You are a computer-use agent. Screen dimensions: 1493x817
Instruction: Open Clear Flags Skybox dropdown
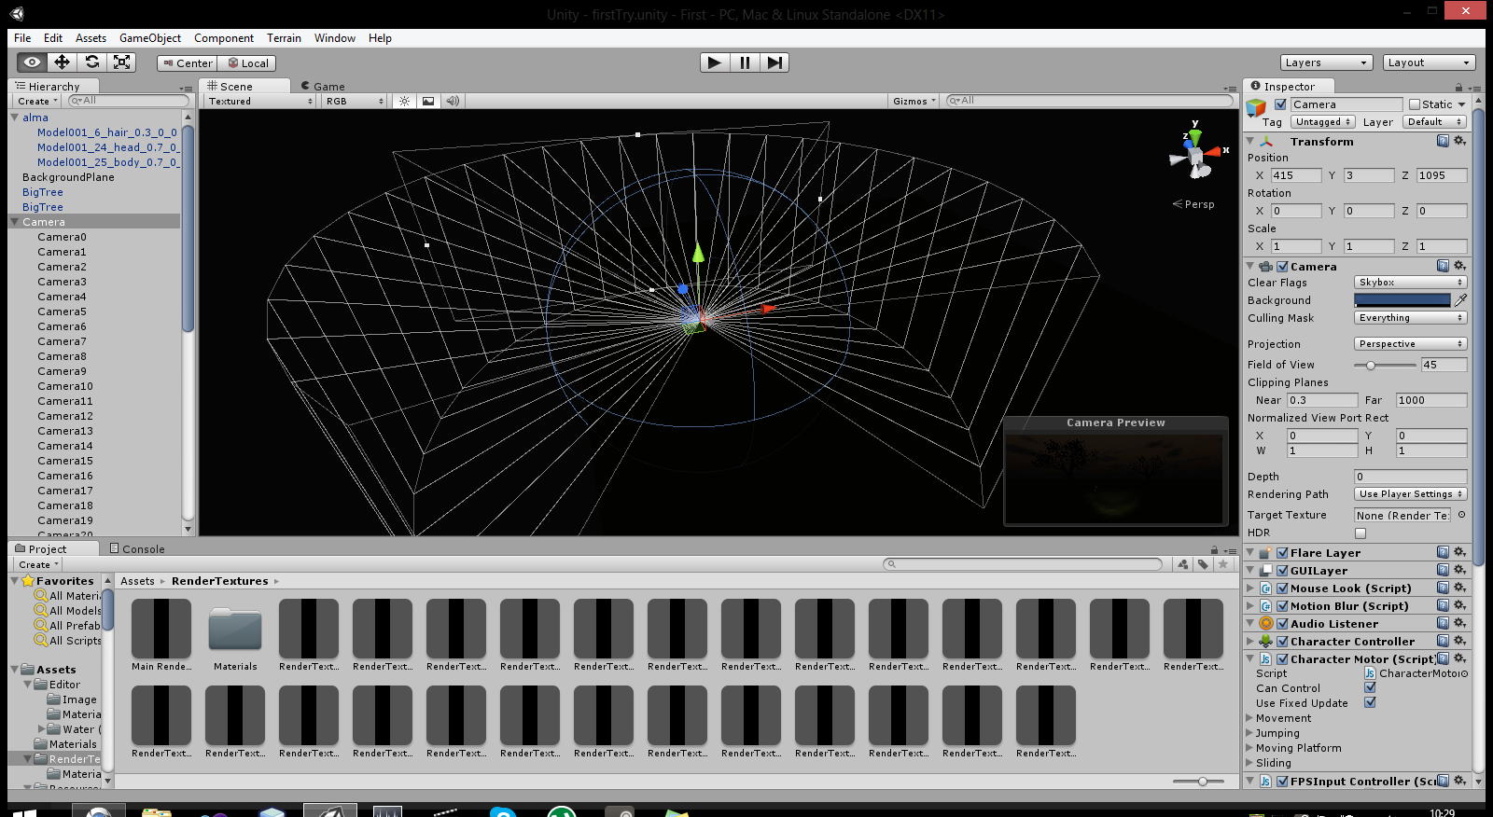(x=1410, y=282)
